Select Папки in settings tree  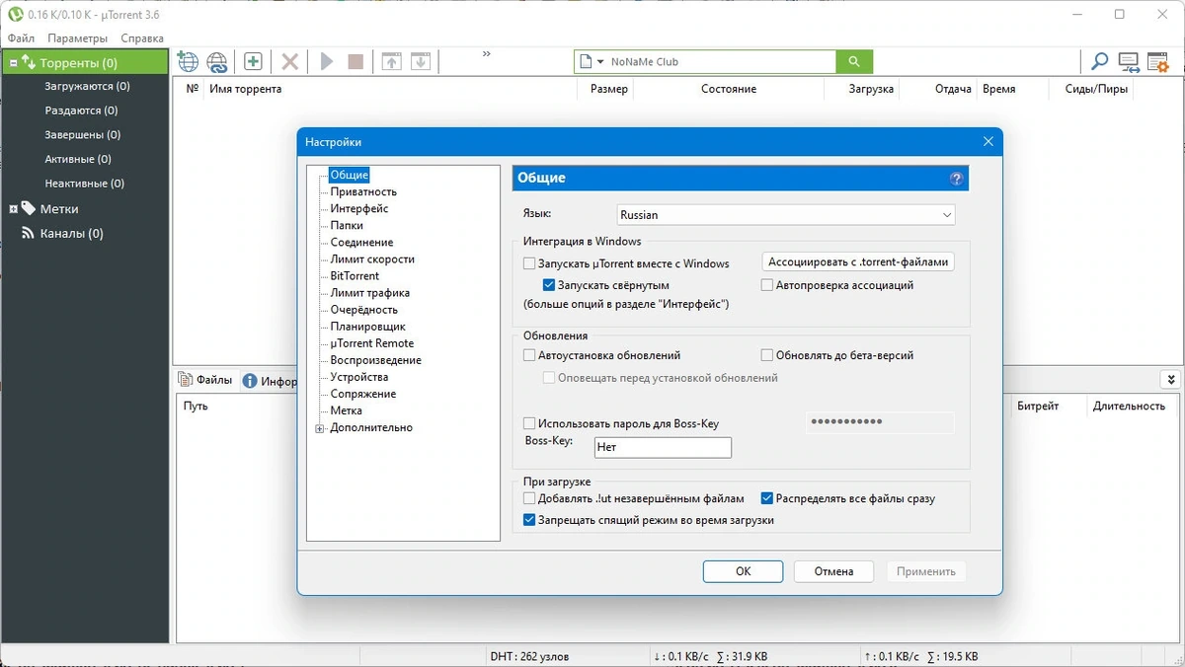(x=347, y=226)
